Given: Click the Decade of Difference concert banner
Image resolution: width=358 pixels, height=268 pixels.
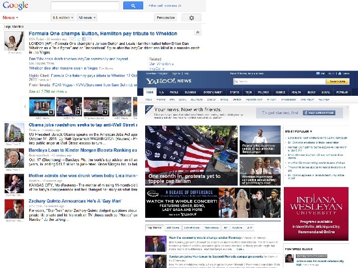Looking at the screenshot, I should (x=213, y=203).
